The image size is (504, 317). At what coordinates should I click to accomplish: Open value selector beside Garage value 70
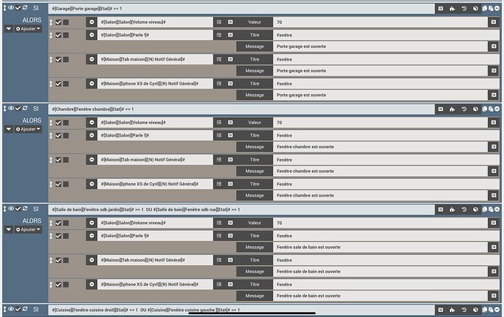click(494, 22)
